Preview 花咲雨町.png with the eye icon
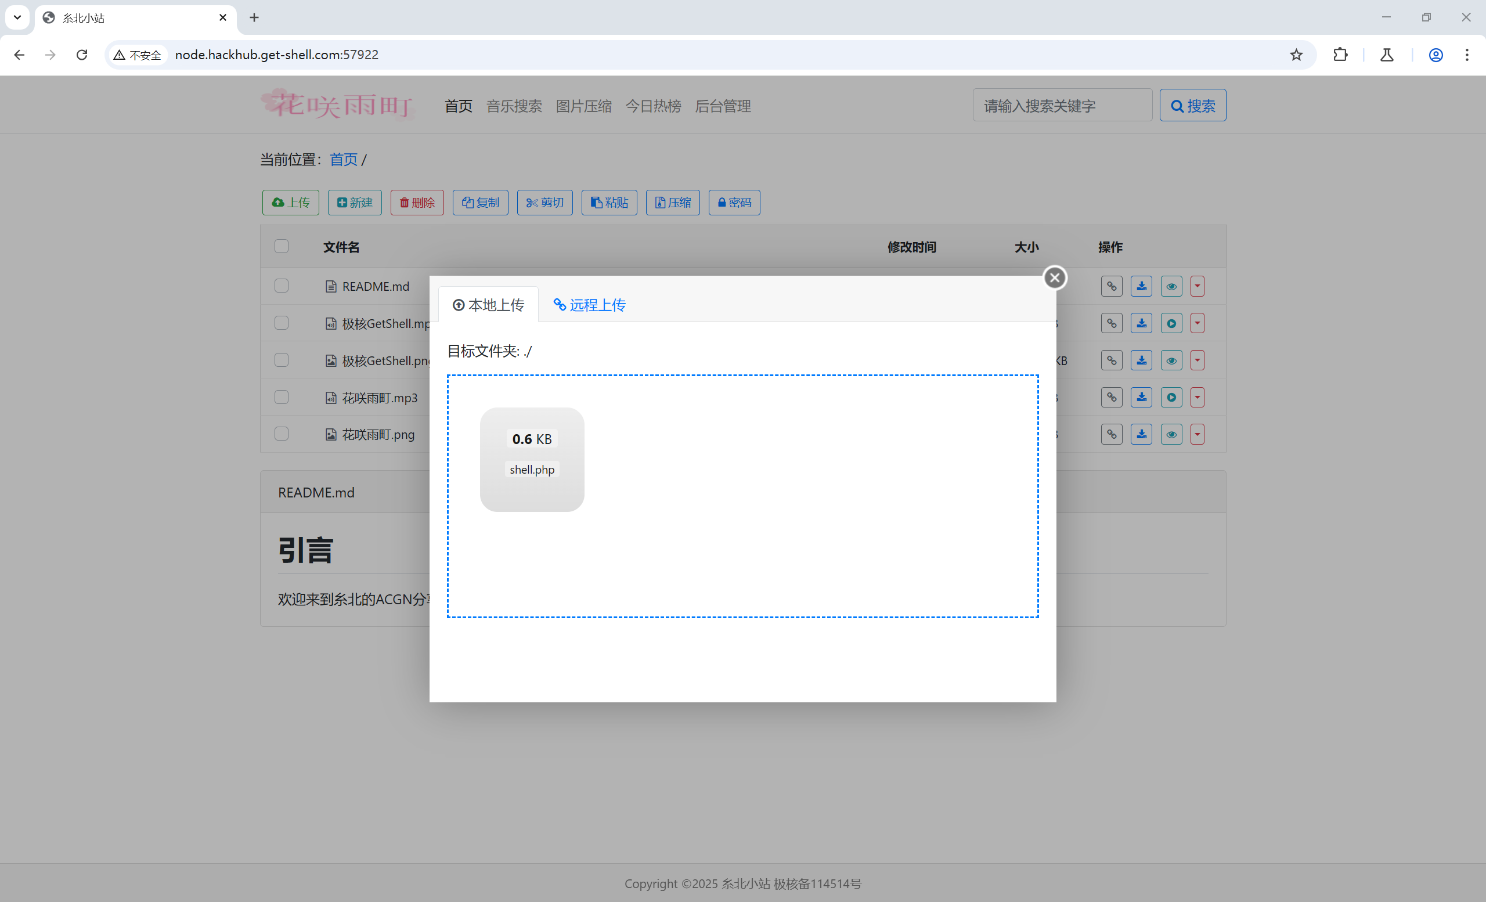This screenshot has width=1486, height=902. (1171, 434)
